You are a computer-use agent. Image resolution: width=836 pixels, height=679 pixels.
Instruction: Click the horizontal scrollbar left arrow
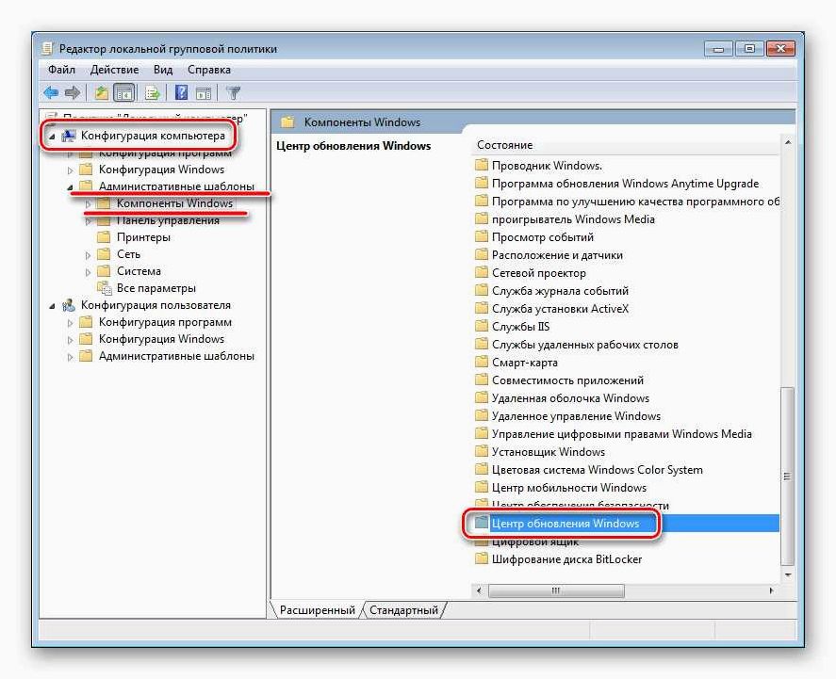(x=479, y=590)
